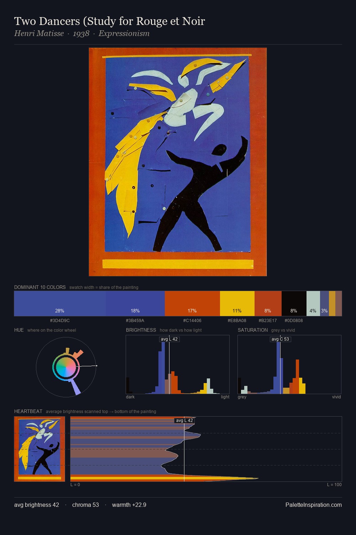Choose the 11% yellow swatch #E8BA08
The width and height of the screenshot is (356, 535).
pos(237,304)
